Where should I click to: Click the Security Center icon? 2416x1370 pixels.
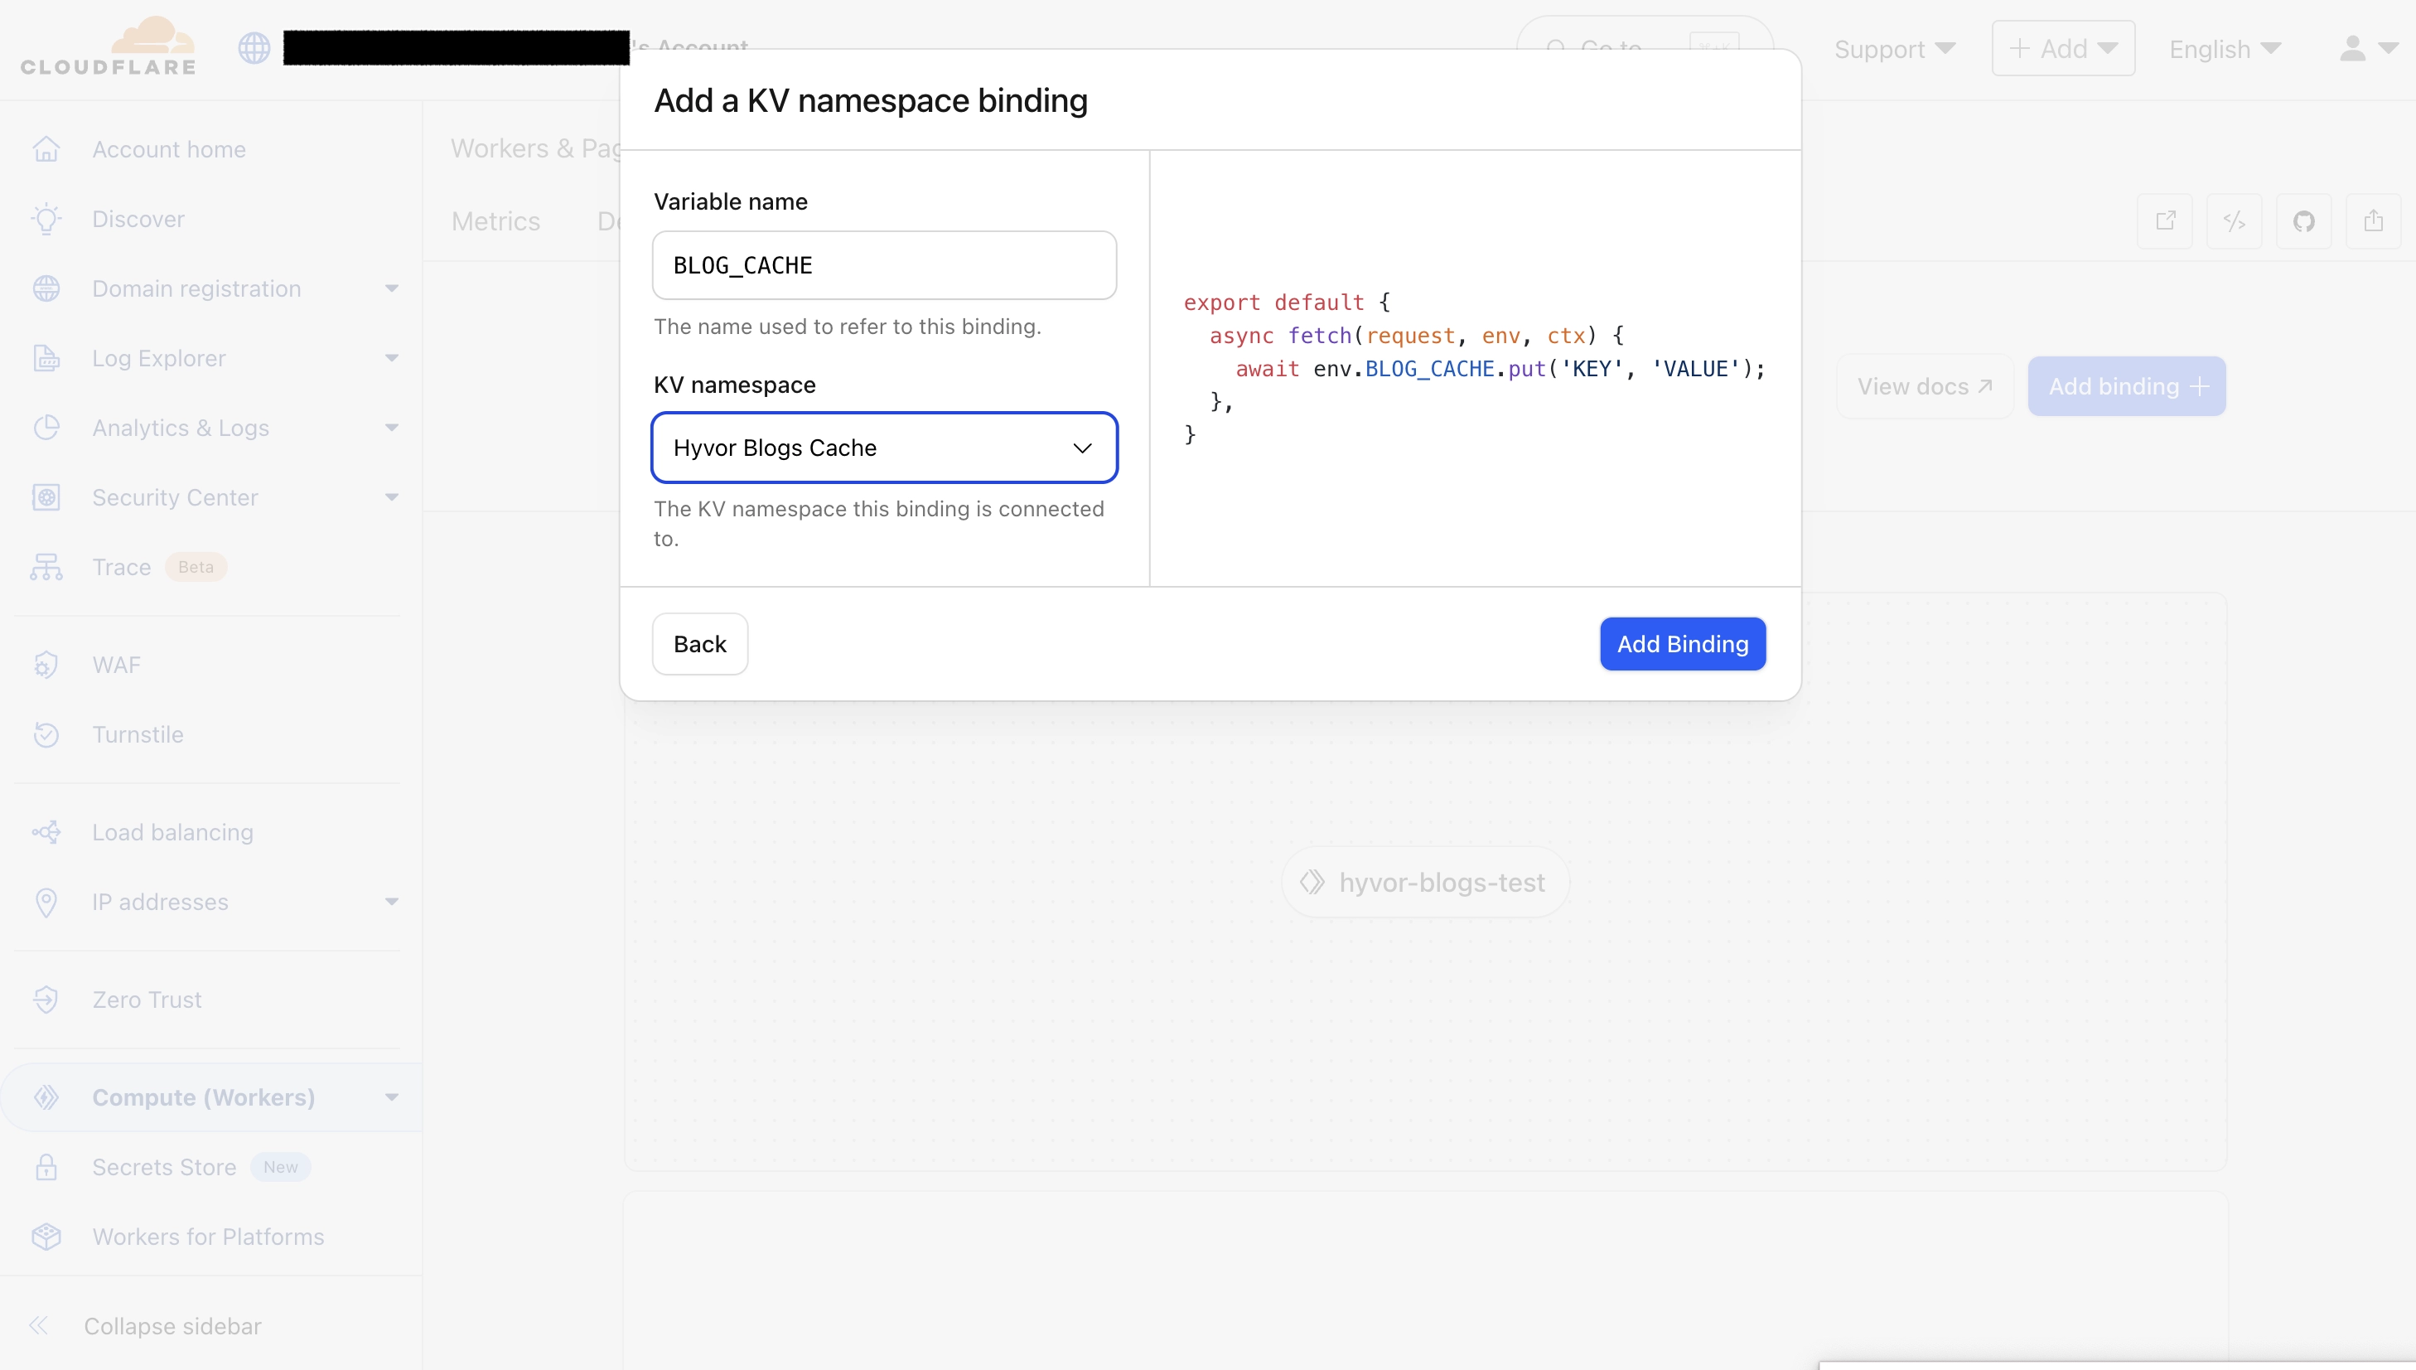(x=46, y=498)
